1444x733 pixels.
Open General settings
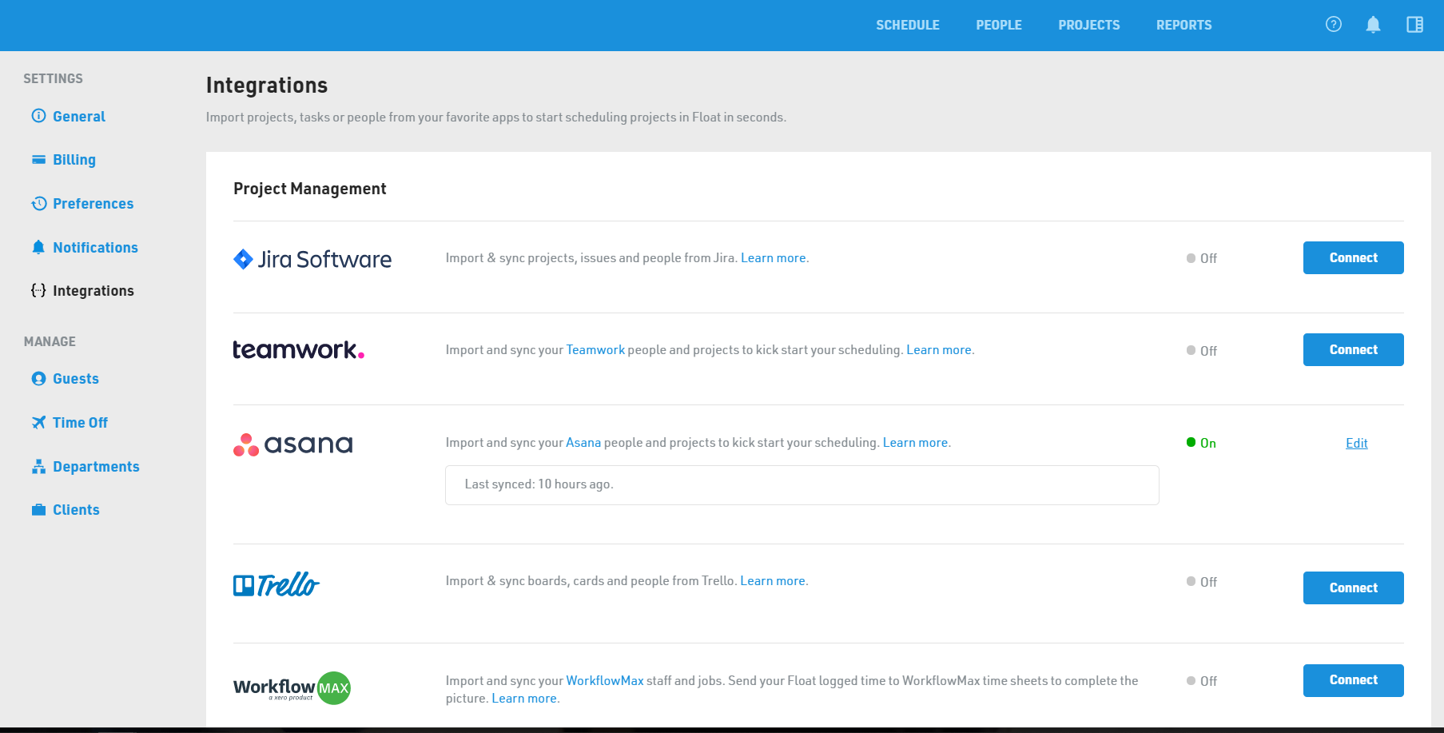point(79,117)
